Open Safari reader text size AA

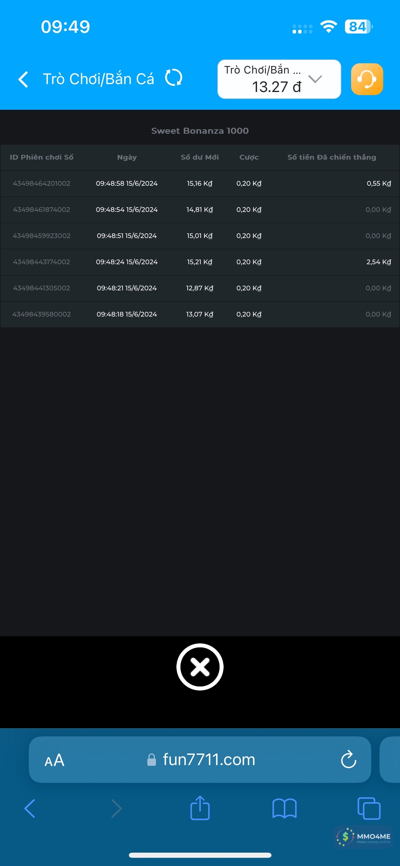click(54, 760)
